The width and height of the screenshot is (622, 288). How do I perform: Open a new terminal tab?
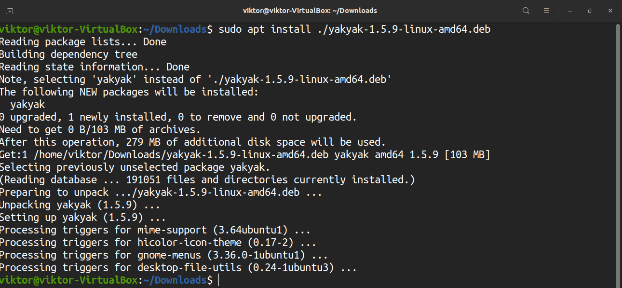pyautogui.click(x=10, y=11)
